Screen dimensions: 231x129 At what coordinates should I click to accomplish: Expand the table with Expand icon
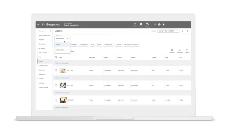point(187,51)
